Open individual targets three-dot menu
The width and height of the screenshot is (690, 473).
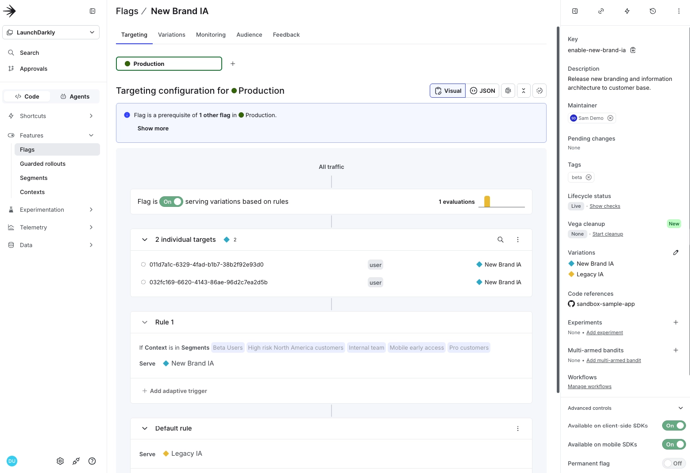pos(518,240)
